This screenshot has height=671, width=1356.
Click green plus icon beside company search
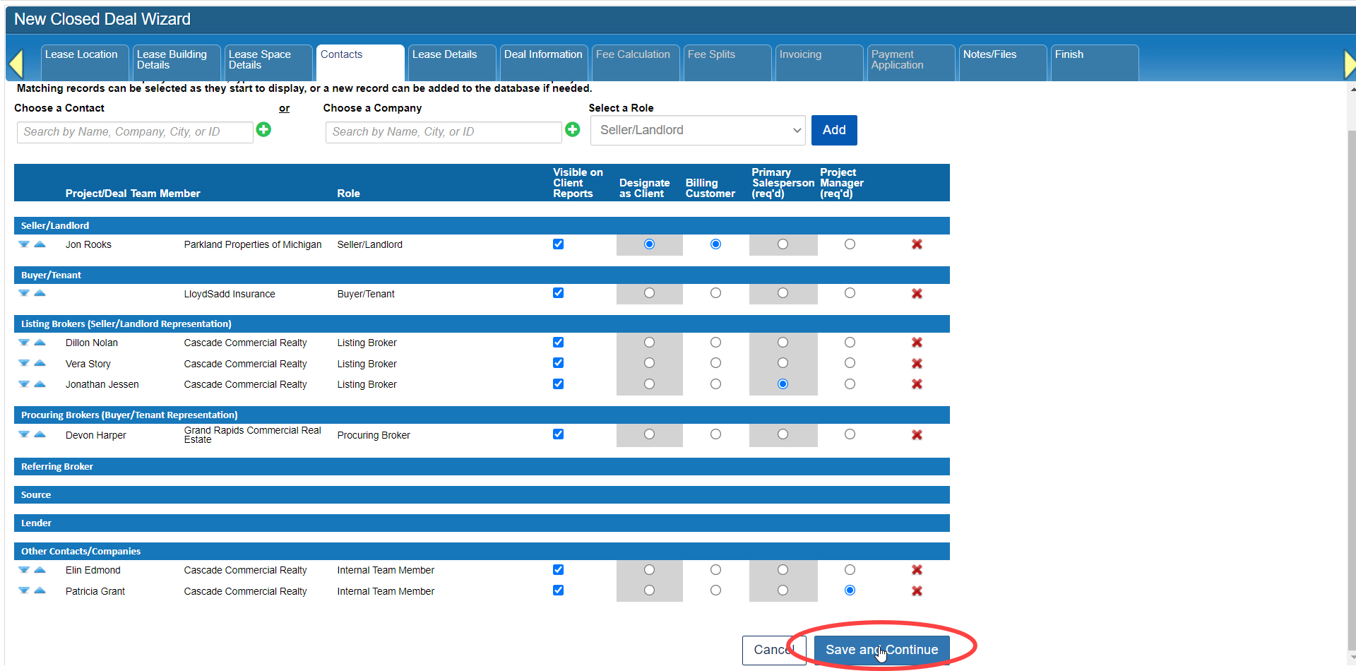572,129
